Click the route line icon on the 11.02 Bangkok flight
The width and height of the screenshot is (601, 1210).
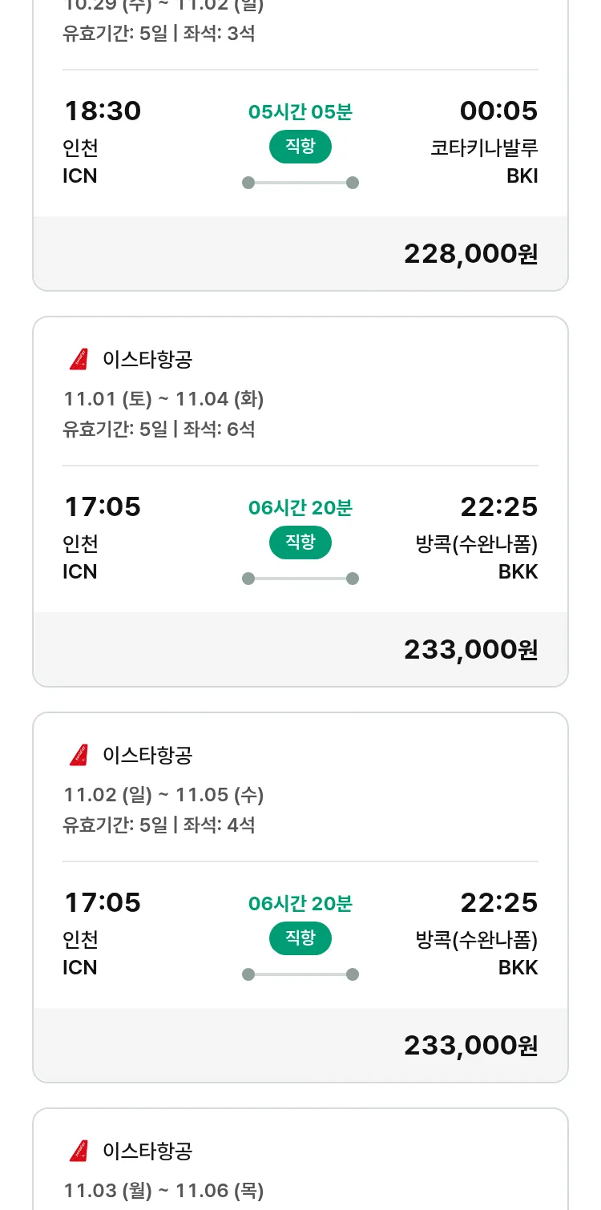coord(300,974)
